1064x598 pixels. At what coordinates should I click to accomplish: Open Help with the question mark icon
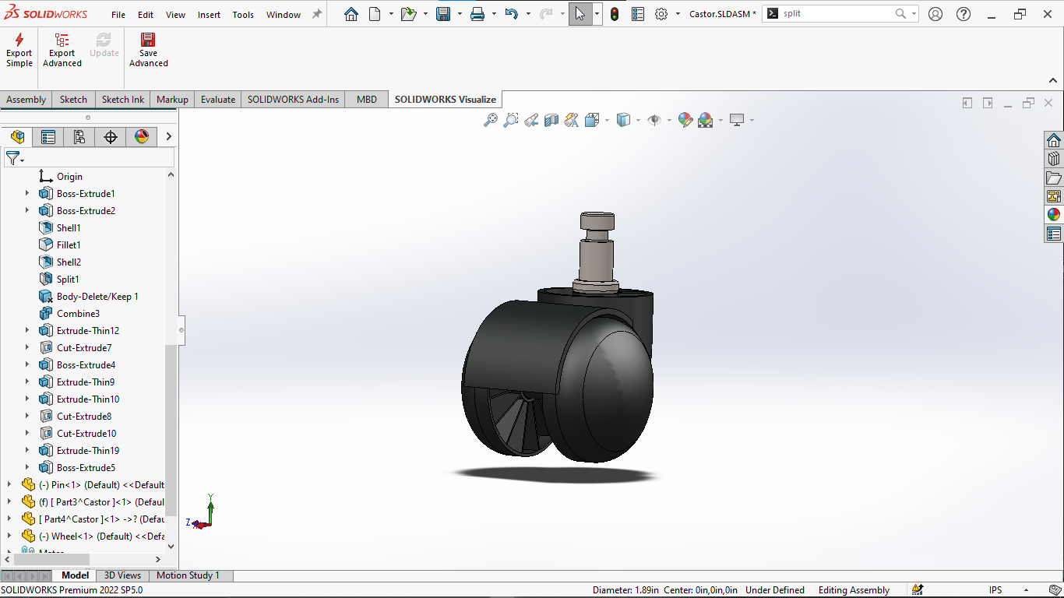[964, 14]
